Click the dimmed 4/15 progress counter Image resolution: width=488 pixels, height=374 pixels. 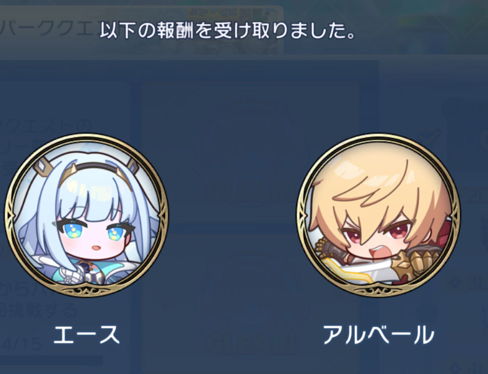pos(21,345)
